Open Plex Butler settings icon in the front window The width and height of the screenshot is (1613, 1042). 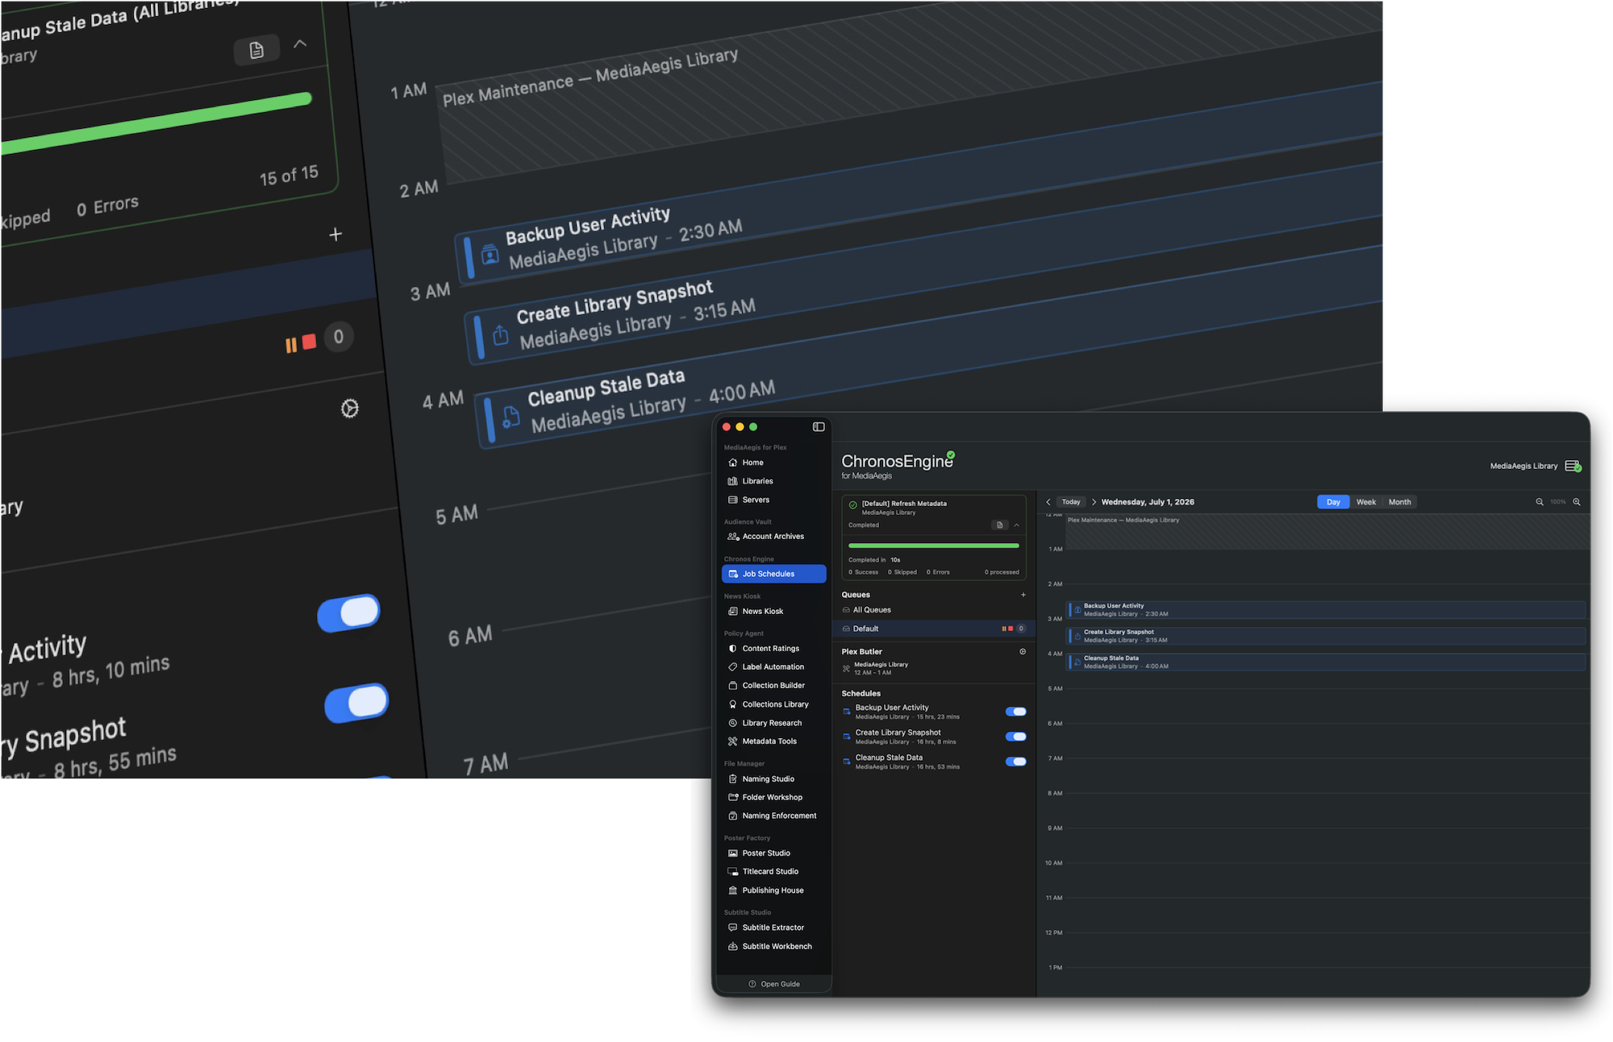pyautogui.click(x=1023, y=651)
